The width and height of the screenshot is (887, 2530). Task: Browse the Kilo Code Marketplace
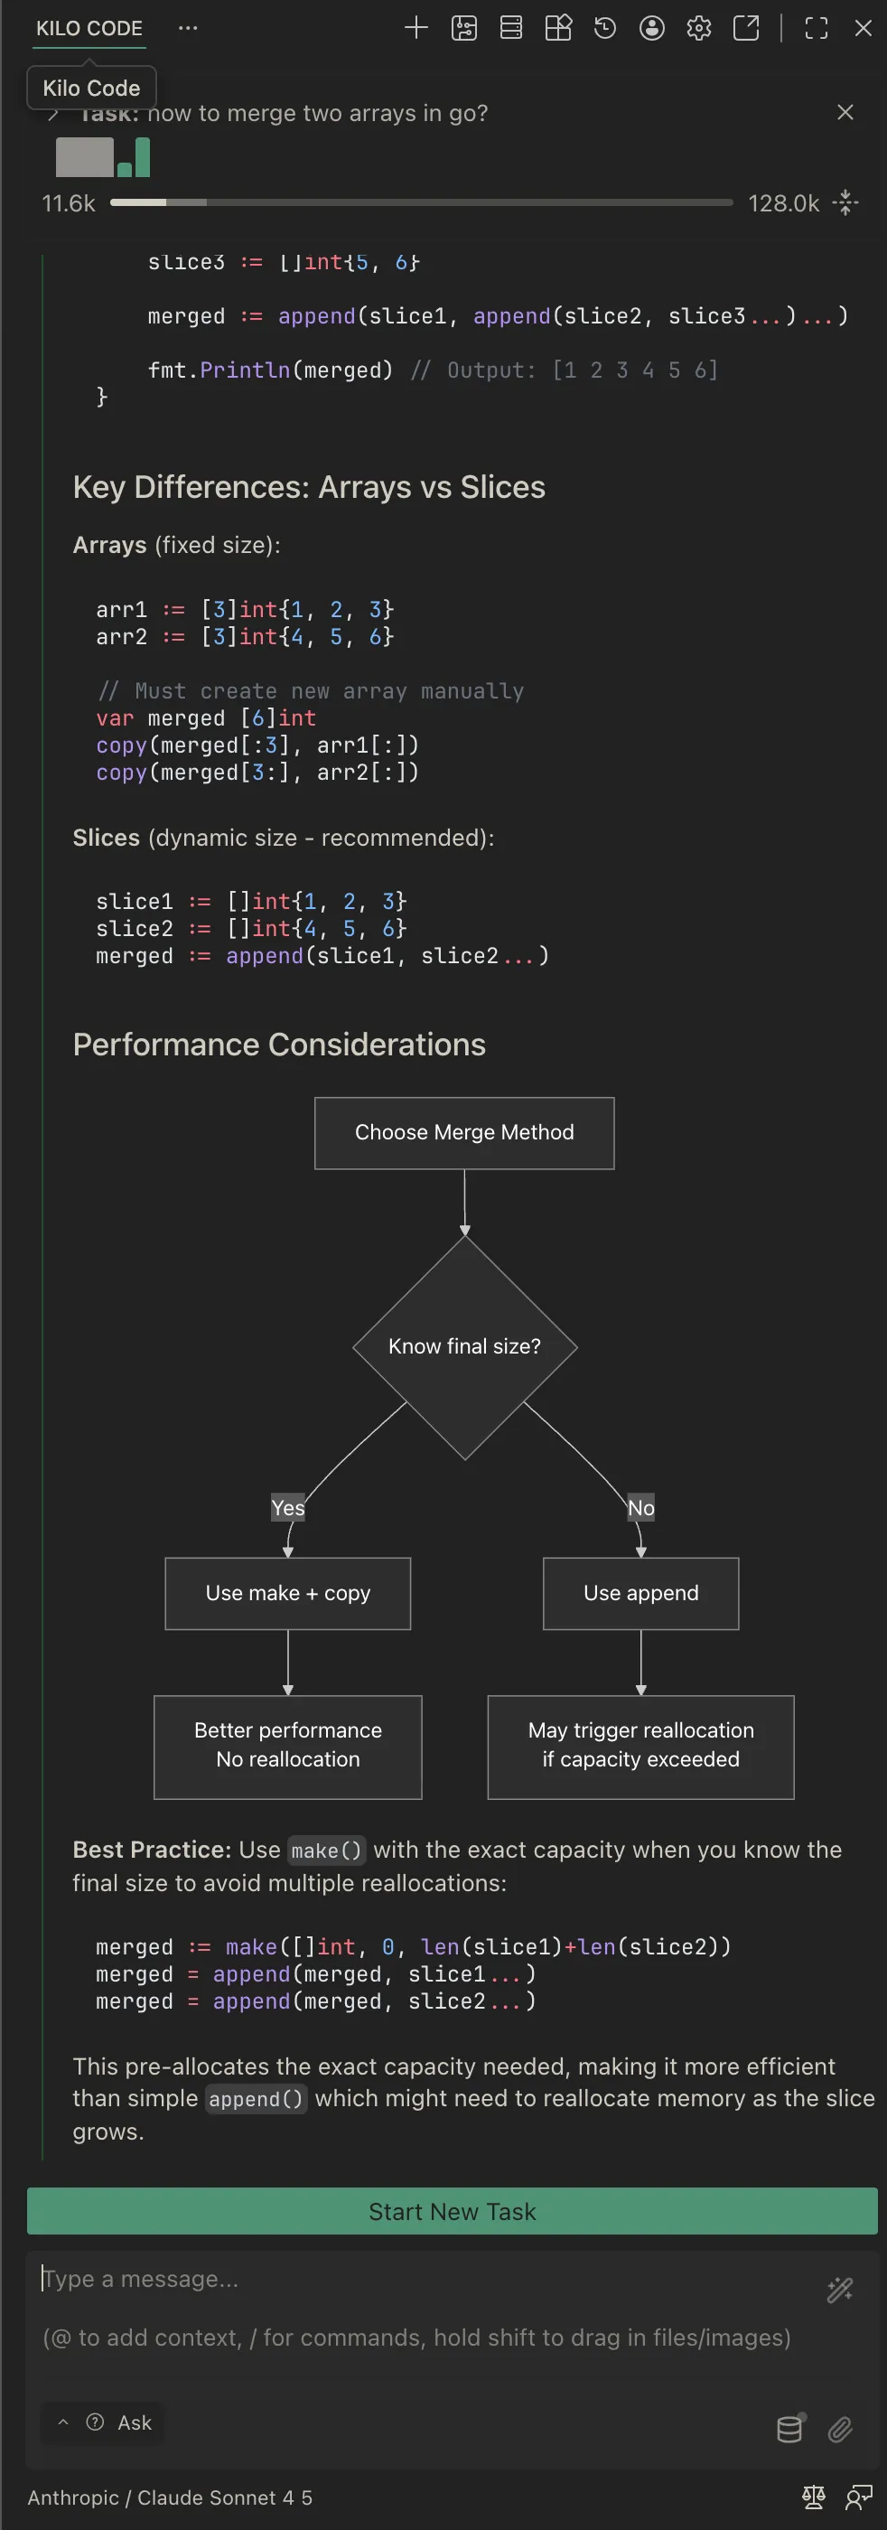[x=557, y=29]
